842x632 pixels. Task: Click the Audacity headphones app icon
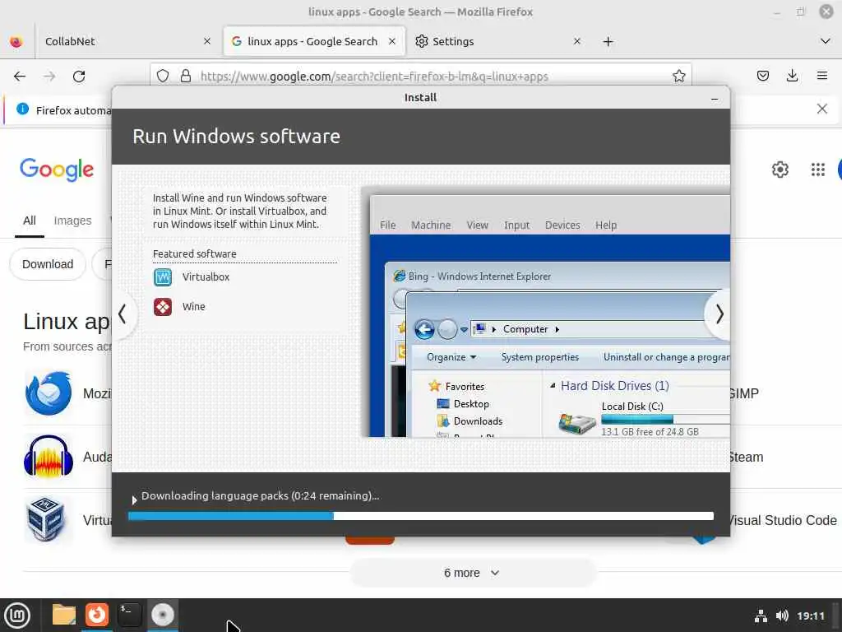[49, 456]
